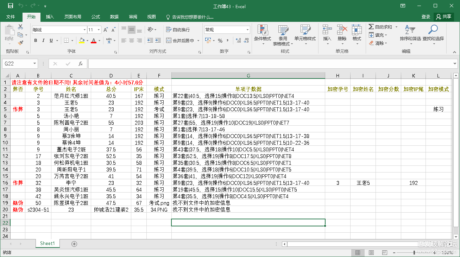
Task: Switch to the 页面布局 ribbon tab
Action: pos(73,17)
